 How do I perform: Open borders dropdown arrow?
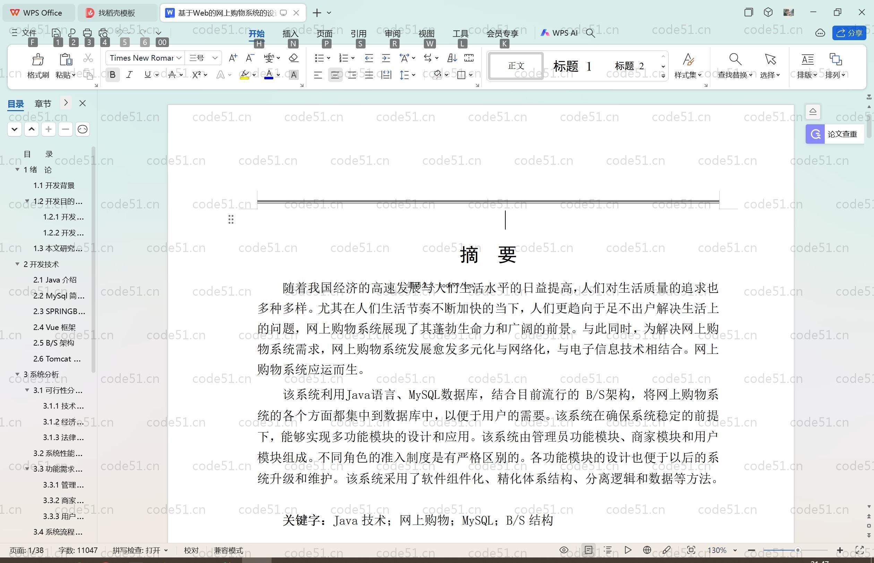(x=471, y=75)
